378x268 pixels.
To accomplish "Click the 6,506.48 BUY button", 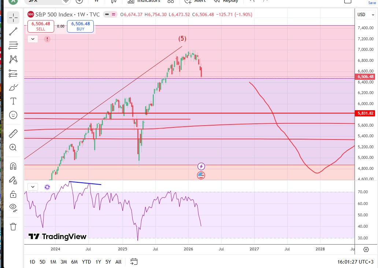I will (x=80, y=26).
